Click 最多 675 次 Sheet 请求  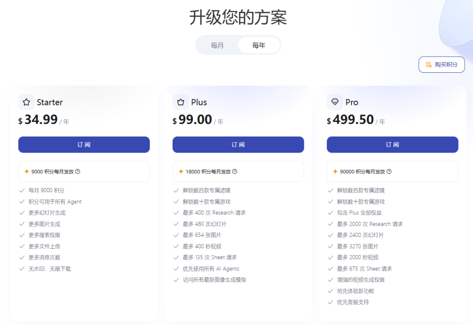(364, 268)
